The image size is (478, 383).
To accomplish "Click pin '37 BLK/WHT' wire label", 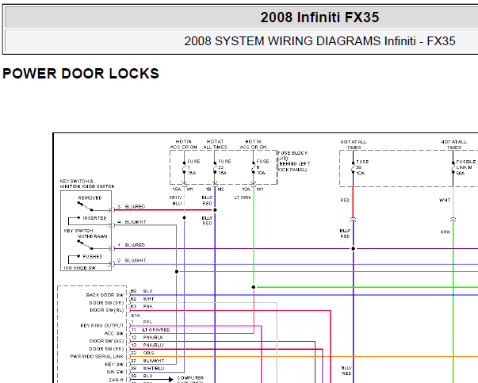I will pos(147,361).
